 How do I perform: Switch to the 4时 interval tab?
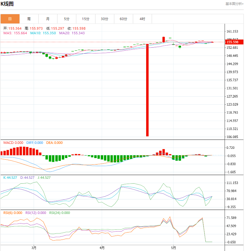tap(142, 19)
